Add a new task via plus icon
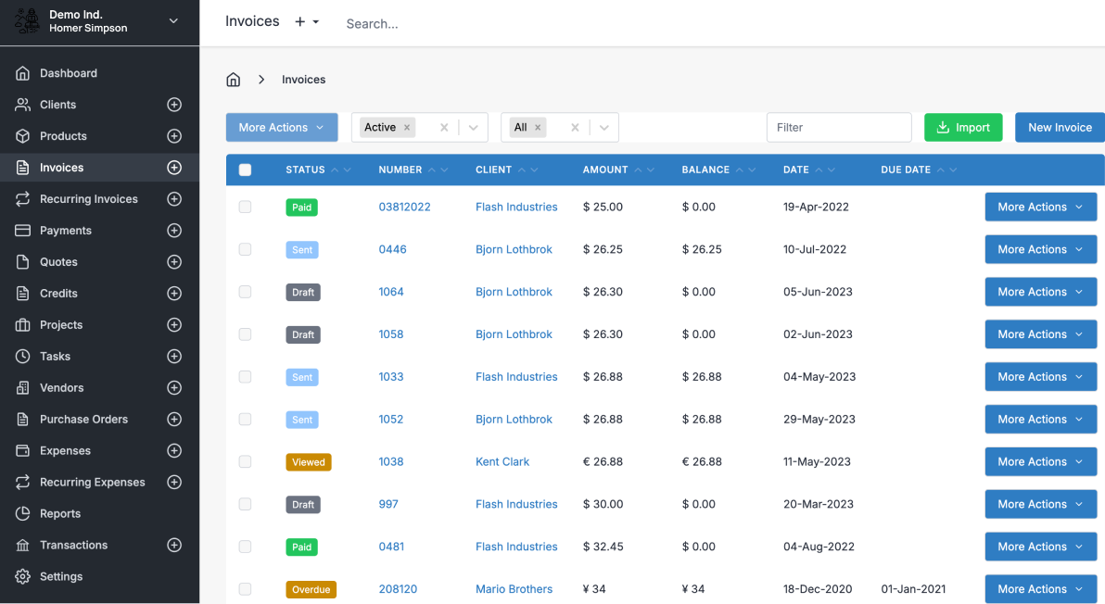Viewport: 1105px width, 604px height. click(173, 357)
